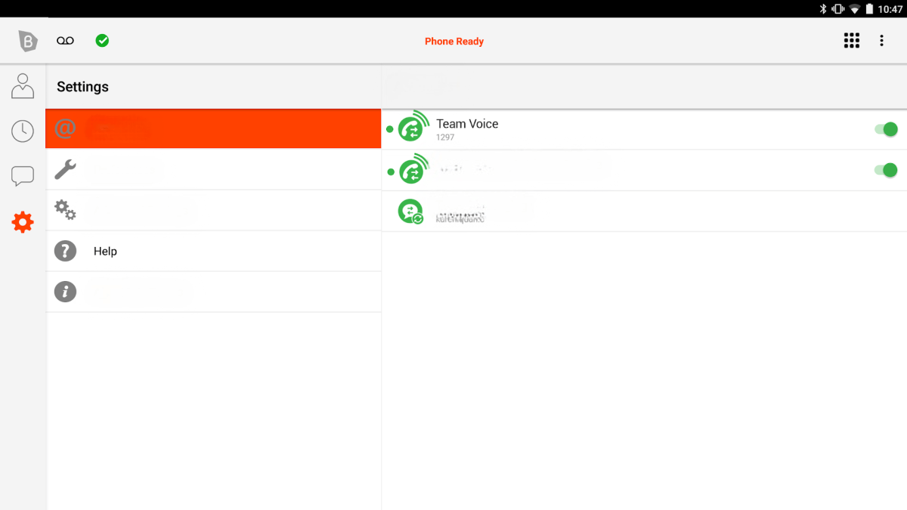
Task: Open the dial pad
Action: [x=852, y=40]
